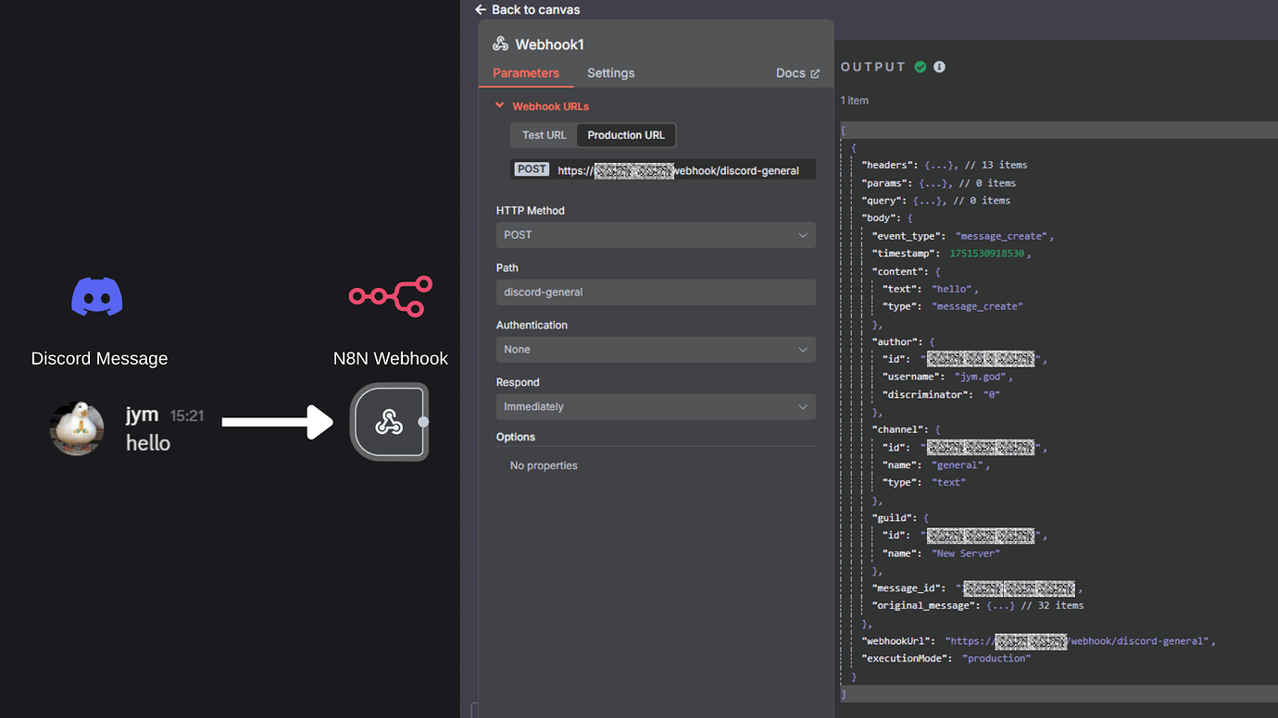The height and width of the screenshot is (718, 1278).
Task: Open the Respond dropdown set to Immediately
Action: pos(655,406)
